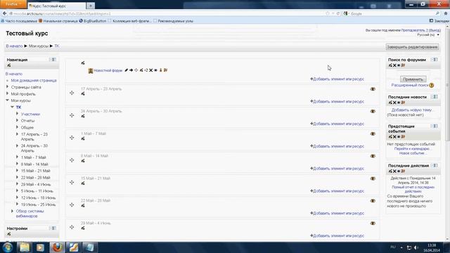Open Русский language dropdown
Viewport: 450px width, 253px height.
428,34
